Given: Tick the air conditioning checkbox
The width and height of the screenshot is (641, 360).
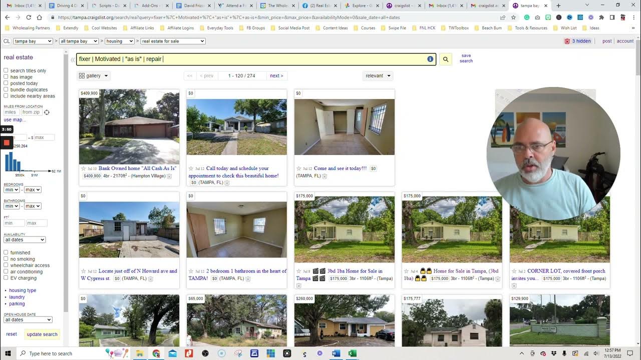Looking at the screenshot, I should (x=6, y=271).
